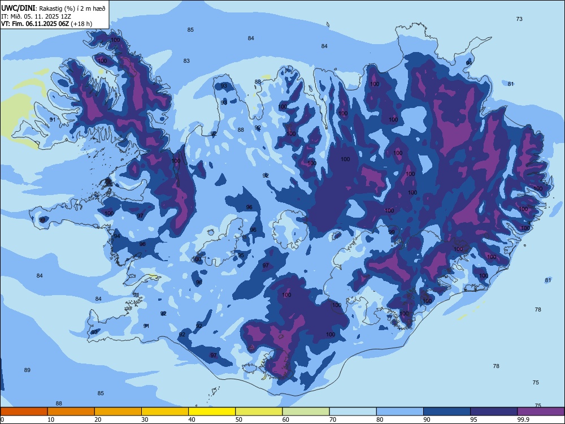The width and height of the screenshot is (565, 424).
Task: Click the legend label '0'
Action: [2, 419]
